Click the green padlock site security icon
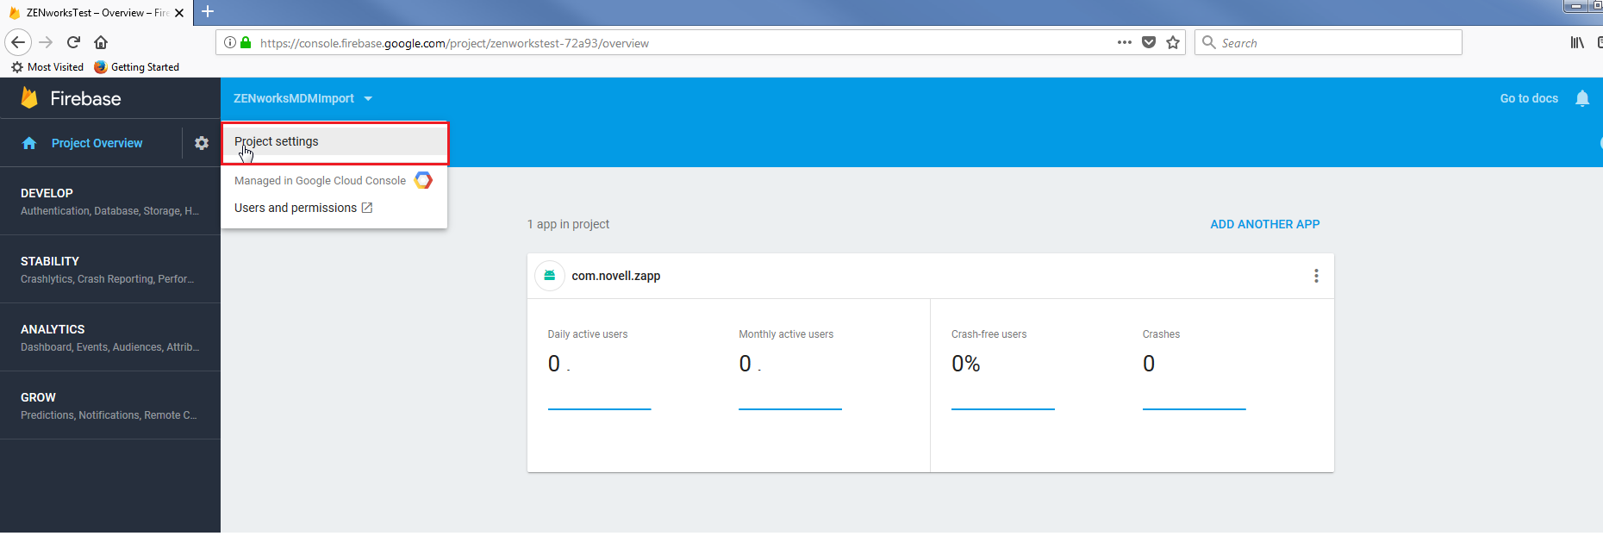This screenshot has height=536, width=1603. [246, 42]
